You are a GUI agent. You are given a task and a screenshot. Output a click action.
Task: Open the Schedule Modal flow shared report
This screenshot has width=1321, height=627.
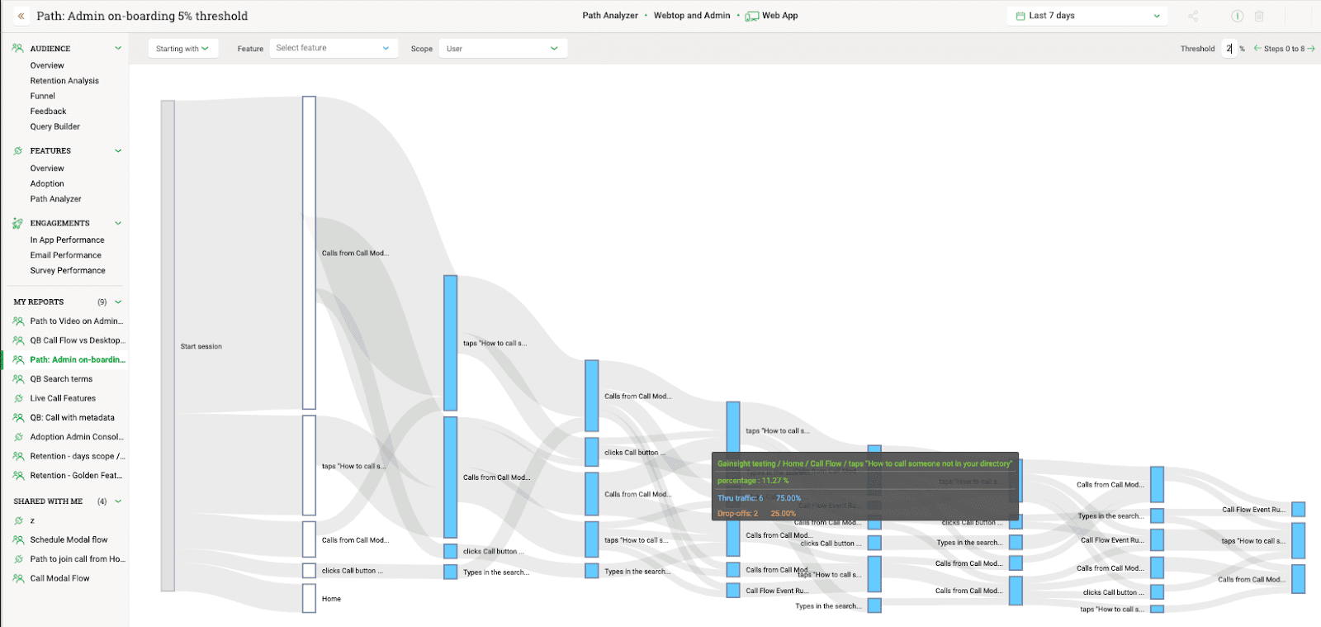(69, 539)
